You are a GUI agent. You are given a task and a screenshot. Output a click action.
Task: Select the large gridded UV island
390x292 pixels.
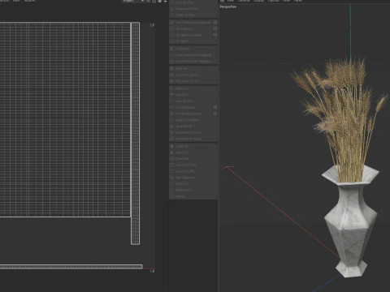(65, 120)
